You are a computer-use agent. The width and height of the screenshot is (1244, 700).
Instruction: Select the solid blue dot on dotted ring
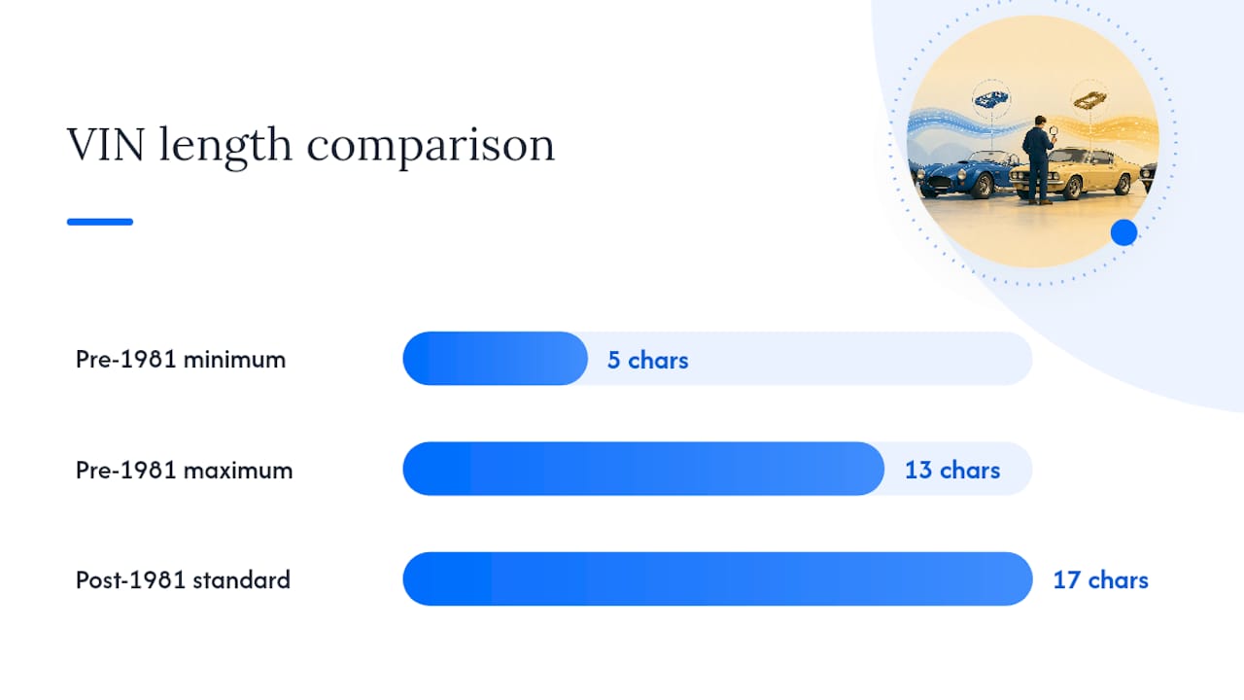click(1123, 232)
